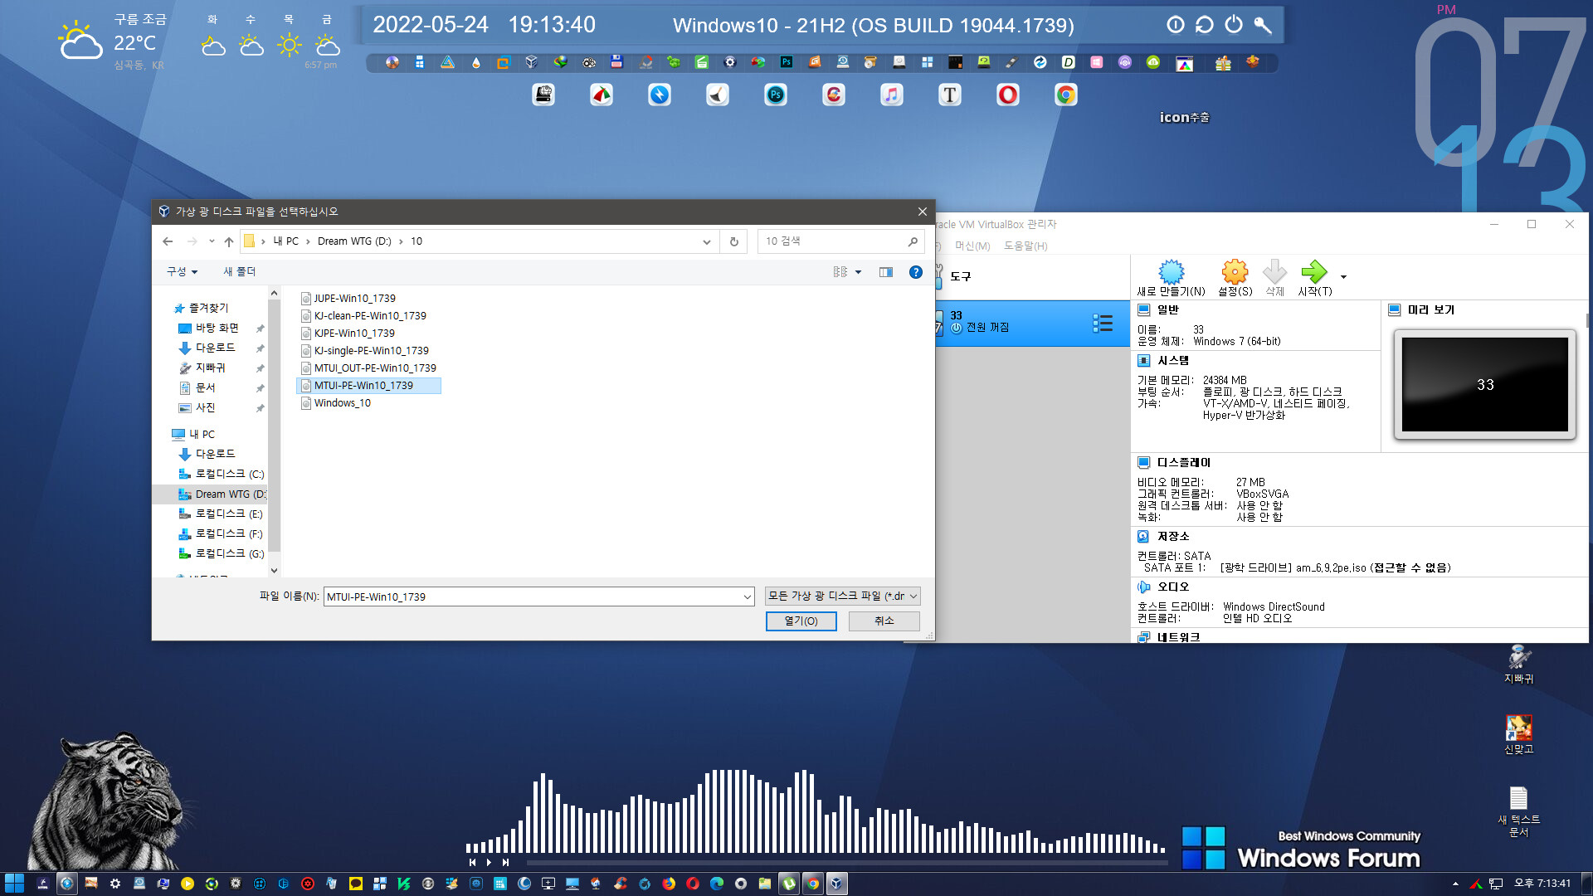Screen dimensions: 1593x896
Task: Click the 디스플레이 section header
Action: (1183, 462)
